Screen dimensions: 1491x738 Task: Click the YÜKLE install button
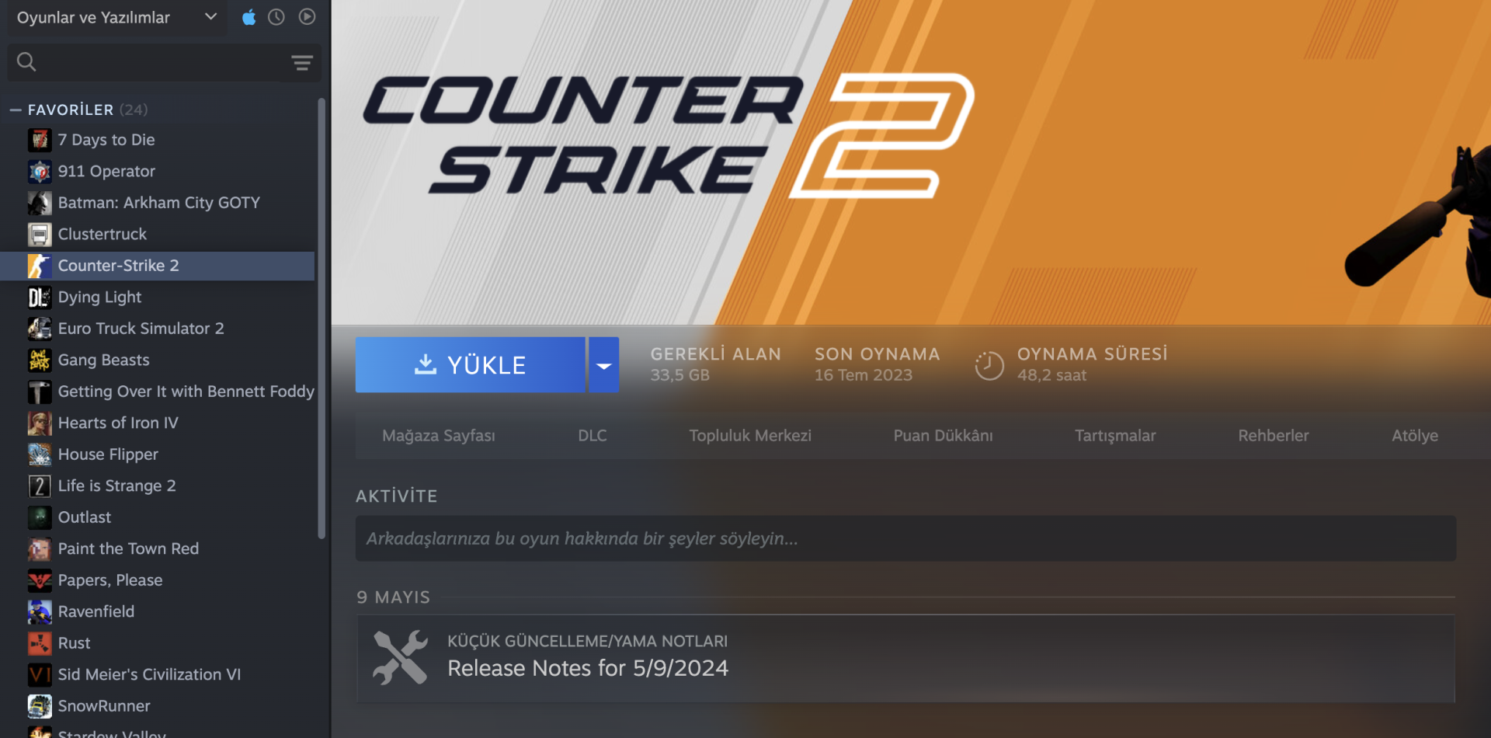(471, 365)
